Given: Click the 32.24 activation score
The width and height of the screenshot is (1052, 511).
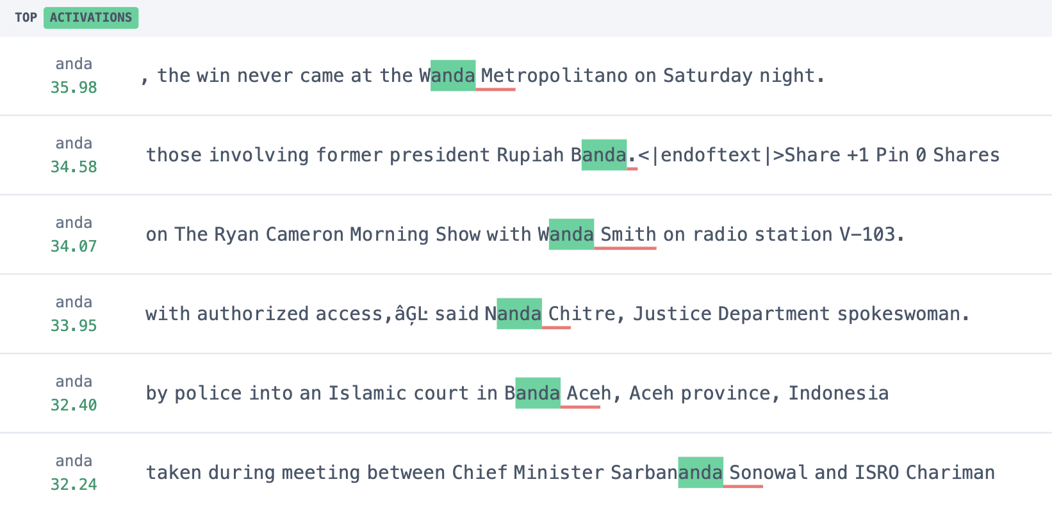Looking at the screenshot, I should click(74, 484).
